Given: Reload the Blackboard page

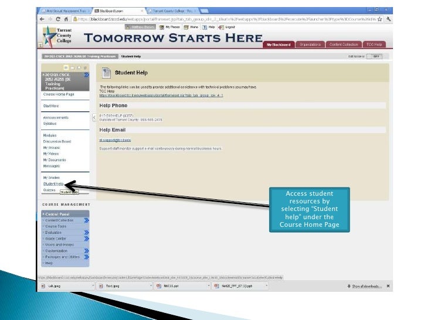Looking at the screenshot, I should pos(57,19).
